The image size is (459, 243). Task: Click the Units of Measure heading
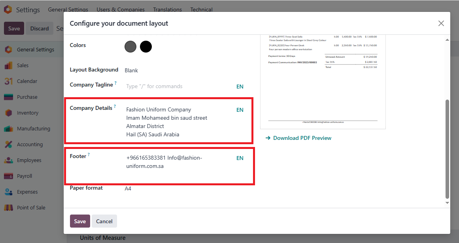coord(103,238)
